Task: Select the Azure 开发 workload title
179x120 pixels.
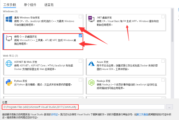Action: 103,62
